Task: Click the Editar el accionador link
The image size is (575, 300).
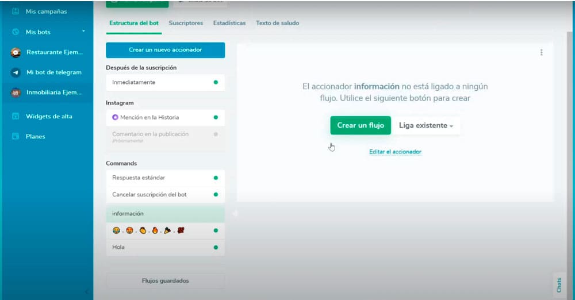Action: point(395,152)
